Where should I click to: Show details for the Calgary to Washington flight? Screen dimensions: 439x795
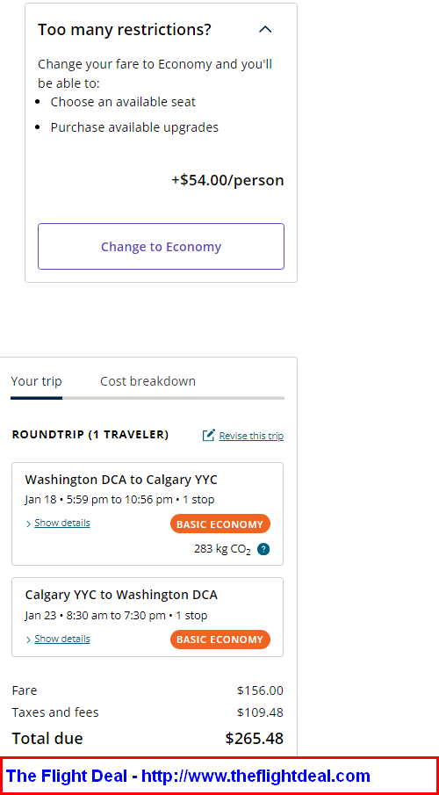point(61,639)
